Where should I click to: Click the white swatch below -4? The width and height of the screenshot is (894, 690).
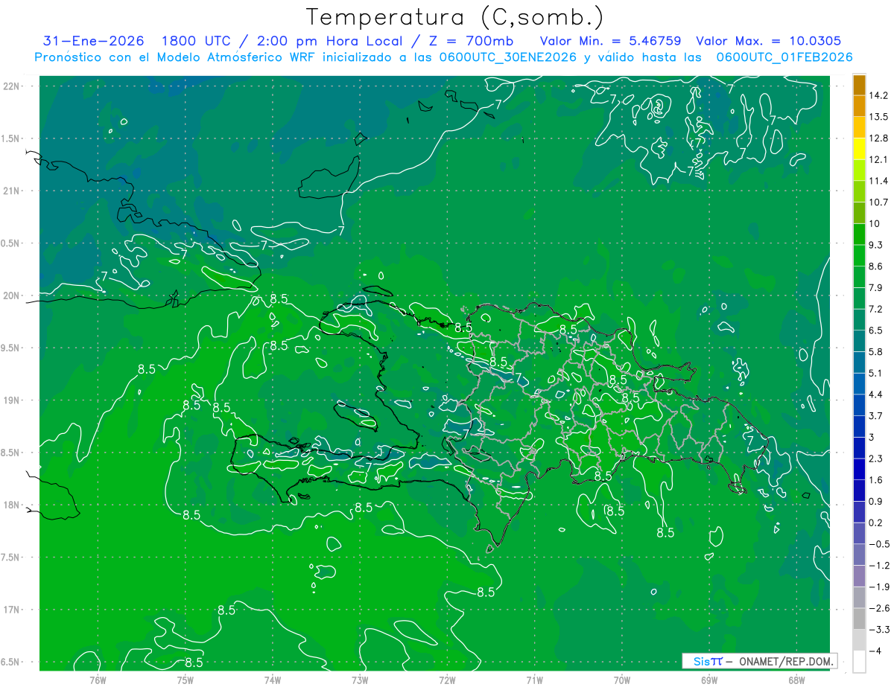[859, 661]
